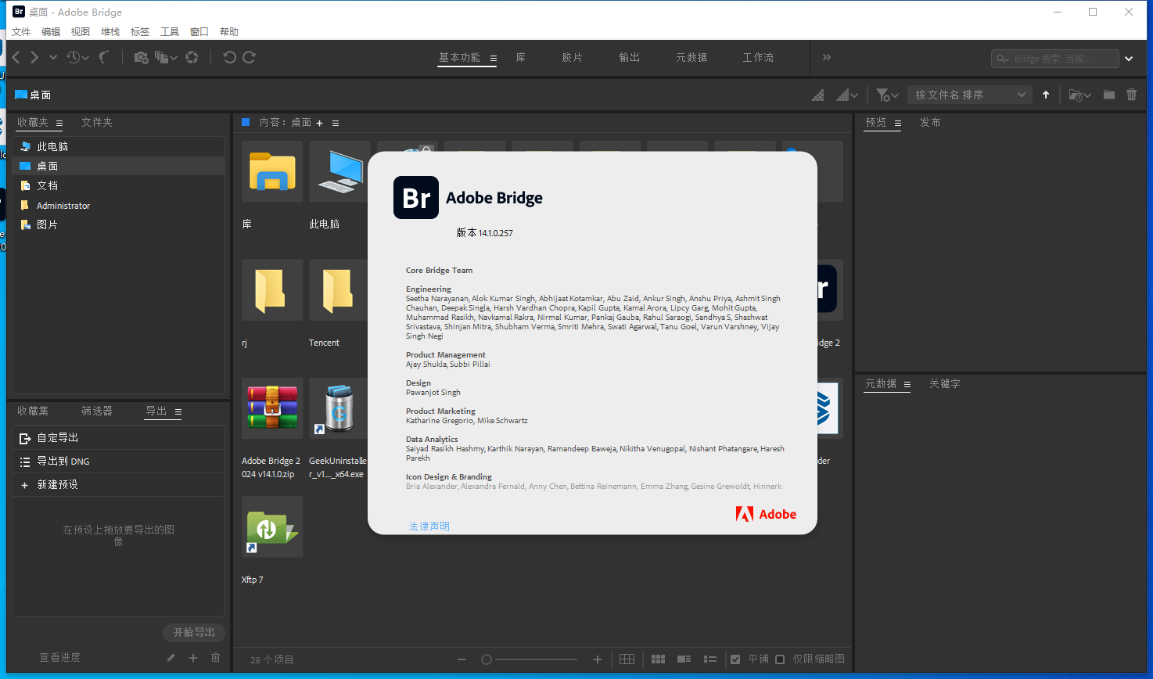Open a new folder using the folder toolbar icon
Viewport: 1153px width, 679px height.
(x=1108, y=94)
